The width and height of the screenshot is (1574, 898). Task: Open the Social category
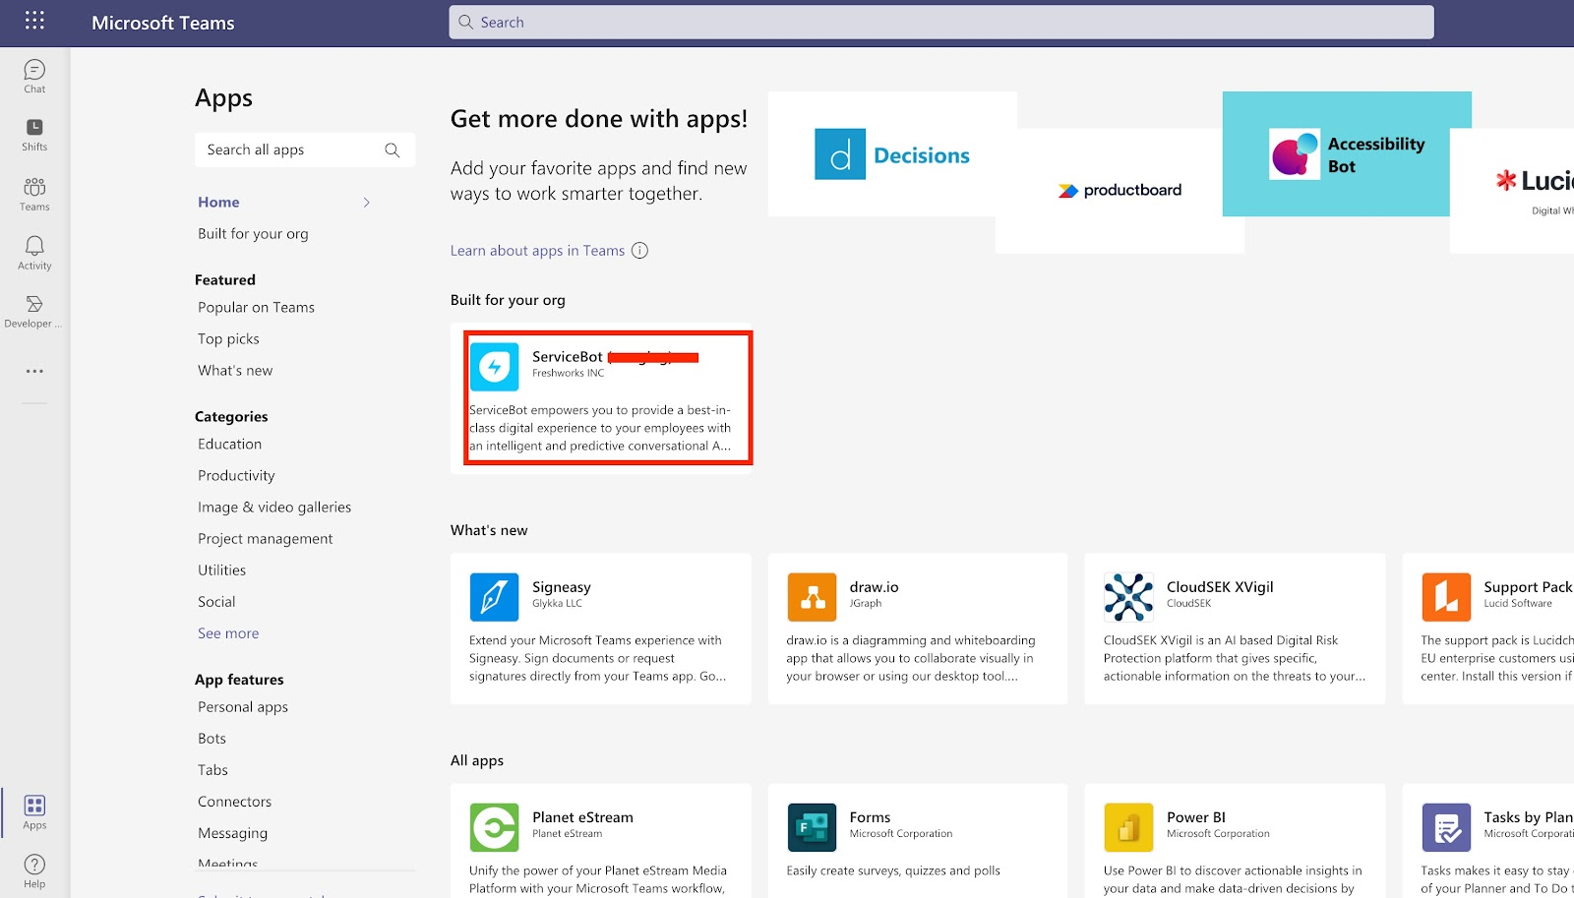[216, 602]
